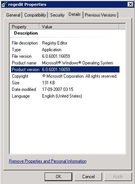Select the File version row

pos(65,56)
